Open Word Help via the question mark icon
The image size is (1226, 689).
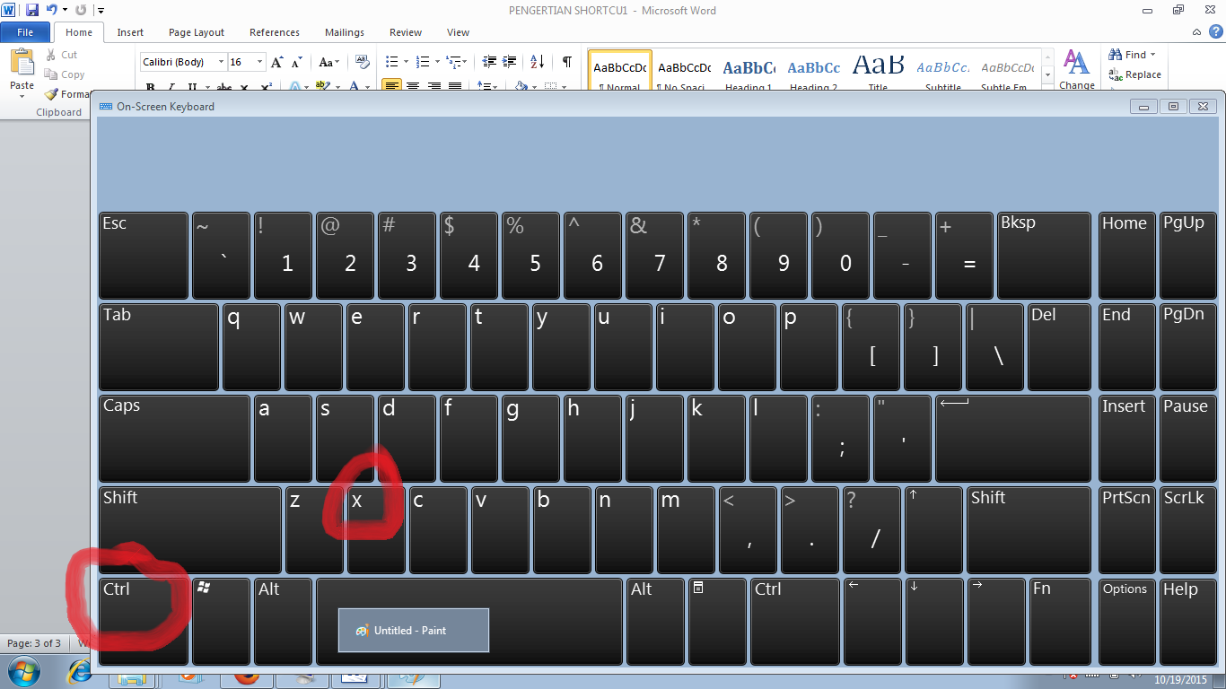pos(1215,31)
